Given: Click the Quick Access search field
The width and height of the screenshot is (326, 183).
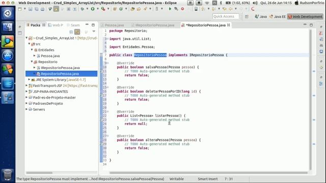Looking at the screenshot, I should click(226, 16).
